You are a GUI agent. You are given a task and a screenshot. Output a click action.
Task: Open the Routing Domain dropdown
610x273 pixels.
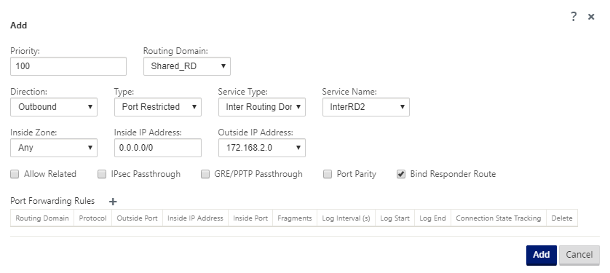tap(187, 66)
